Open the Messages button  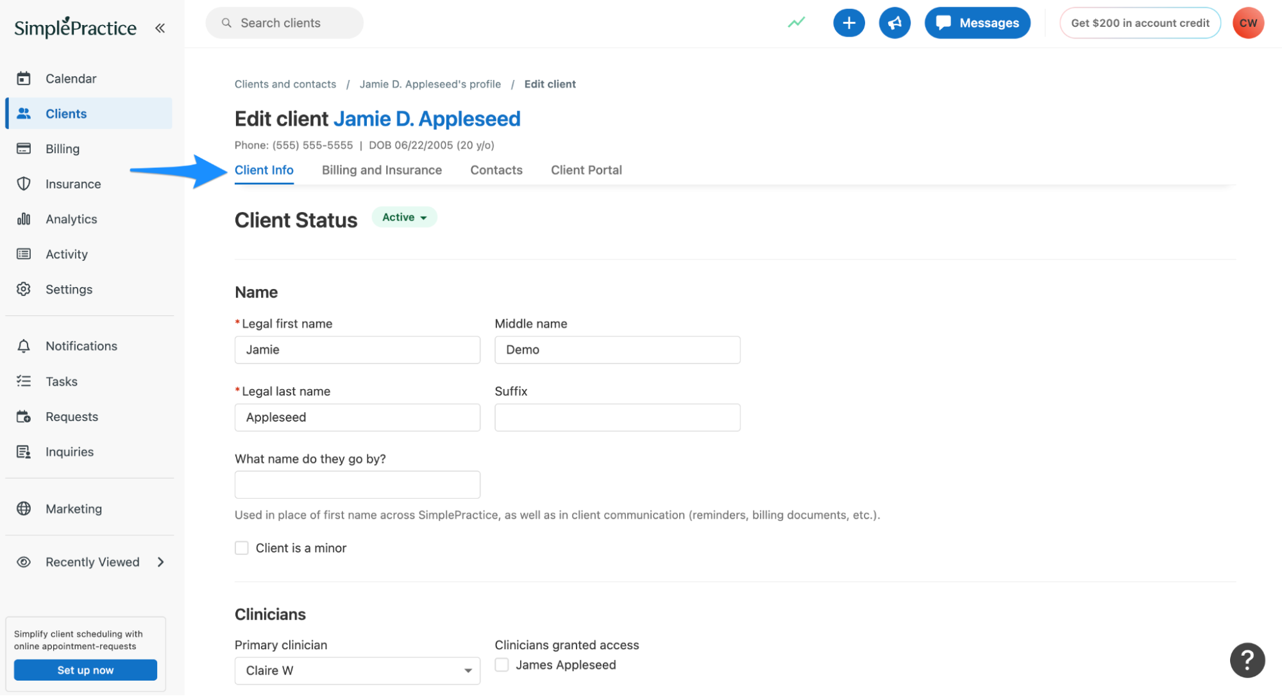[x=977, y=23]
